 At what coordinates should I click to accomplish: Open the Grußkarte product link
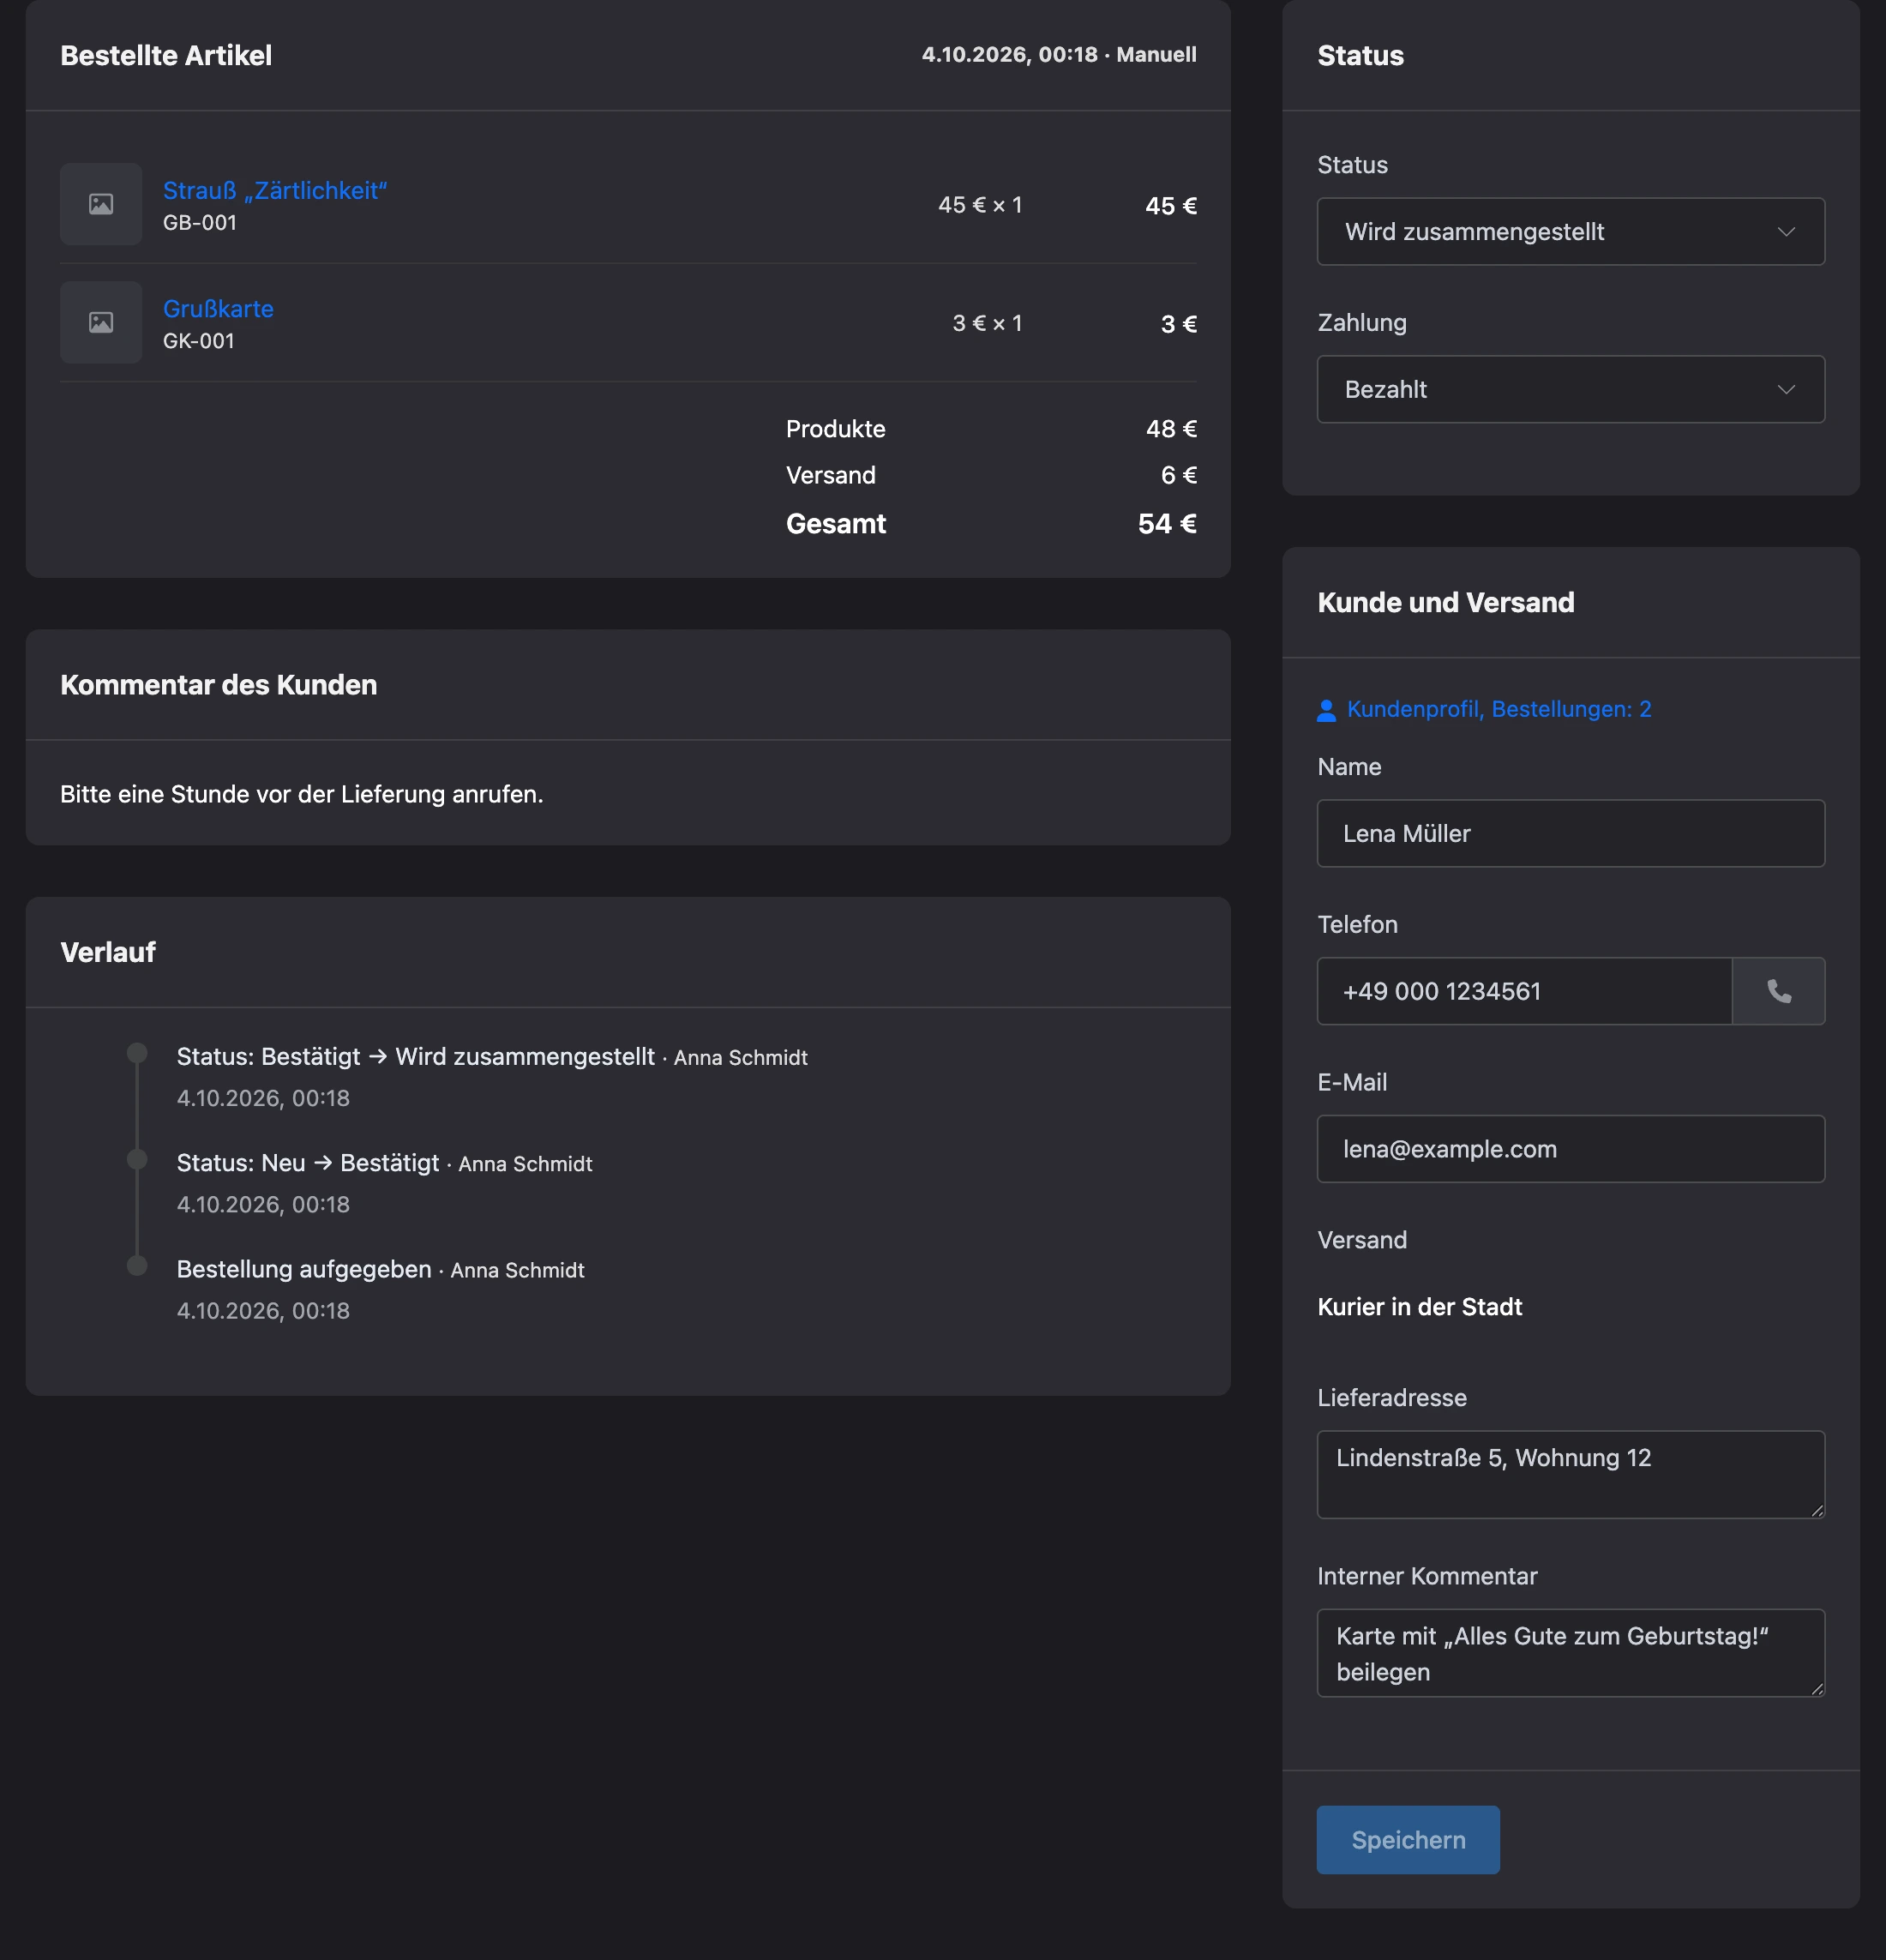click(218, 308)
